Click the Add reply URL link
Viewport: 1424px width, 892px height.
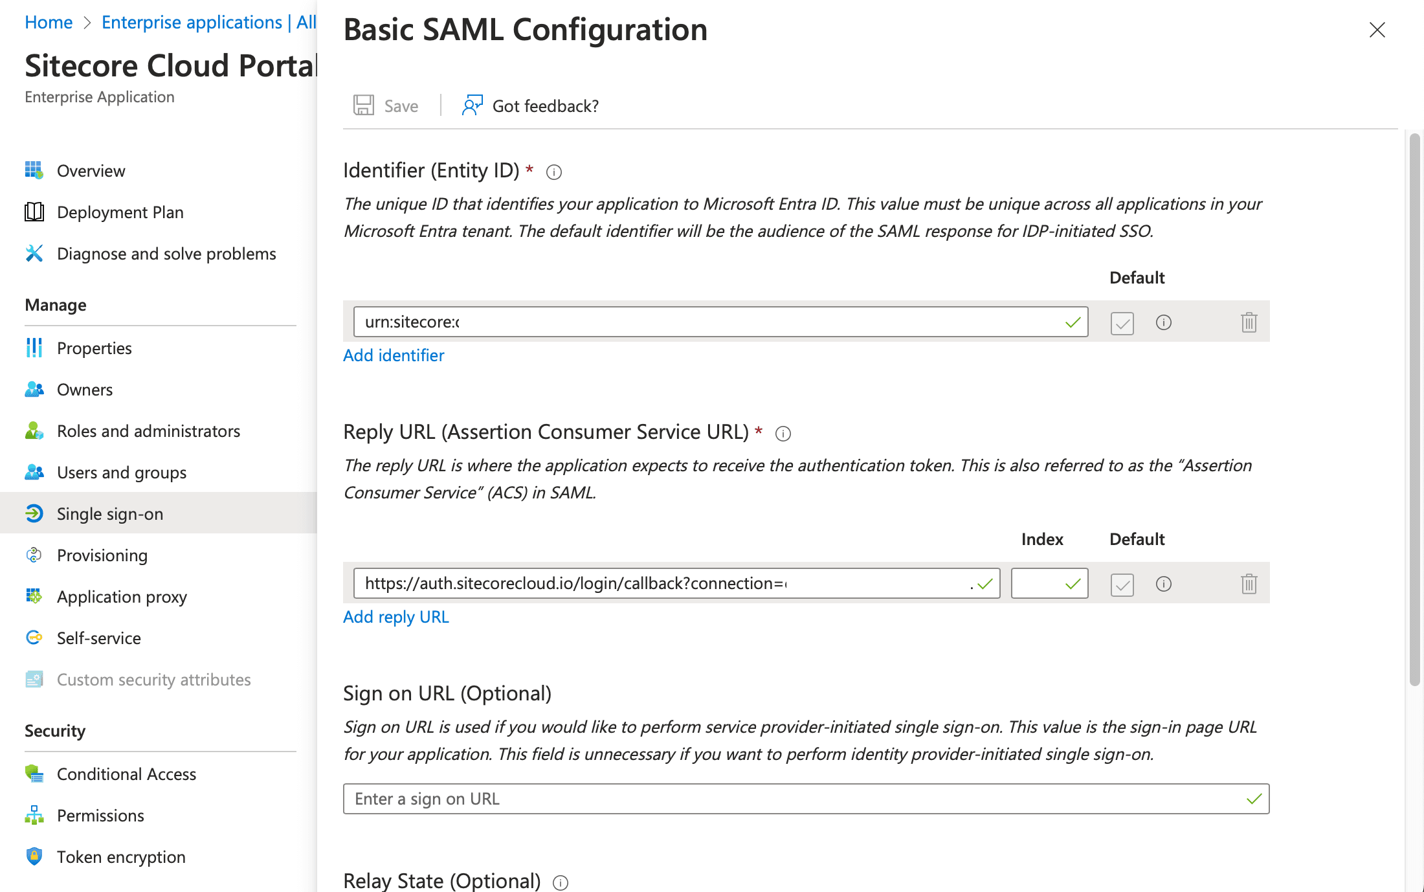point(396,617)
